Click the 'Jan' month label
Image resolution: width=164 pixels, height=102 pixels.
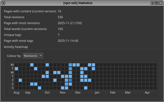tap(97, 93)
